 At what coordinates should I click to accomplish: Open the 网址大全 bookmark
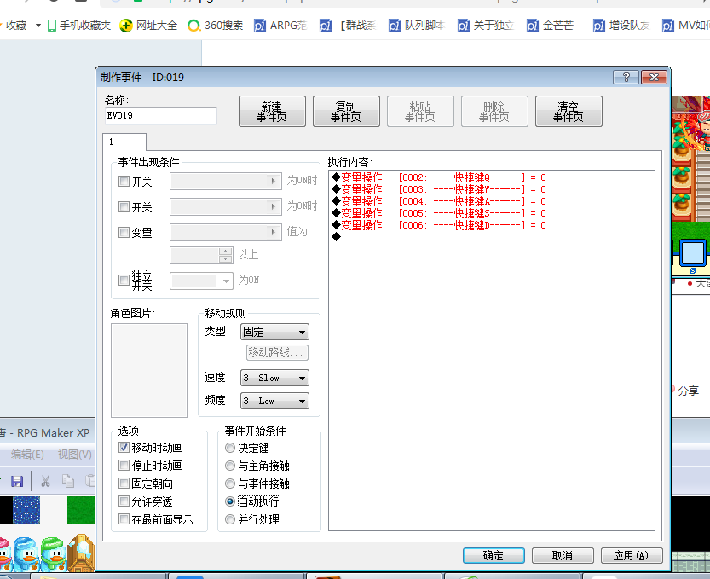pos(149,26)
